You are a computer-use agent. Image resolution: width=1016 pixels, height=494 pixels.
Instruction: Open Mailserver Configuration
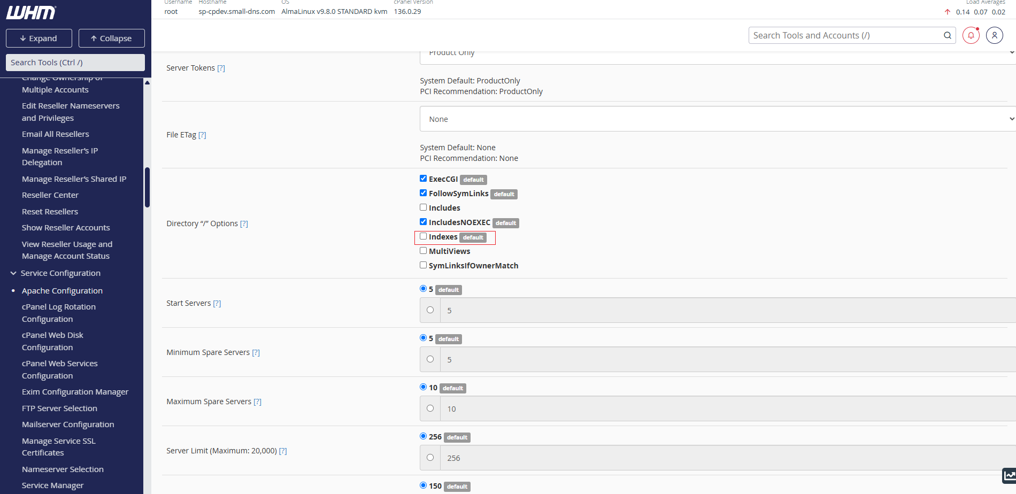tap(68, 424)
